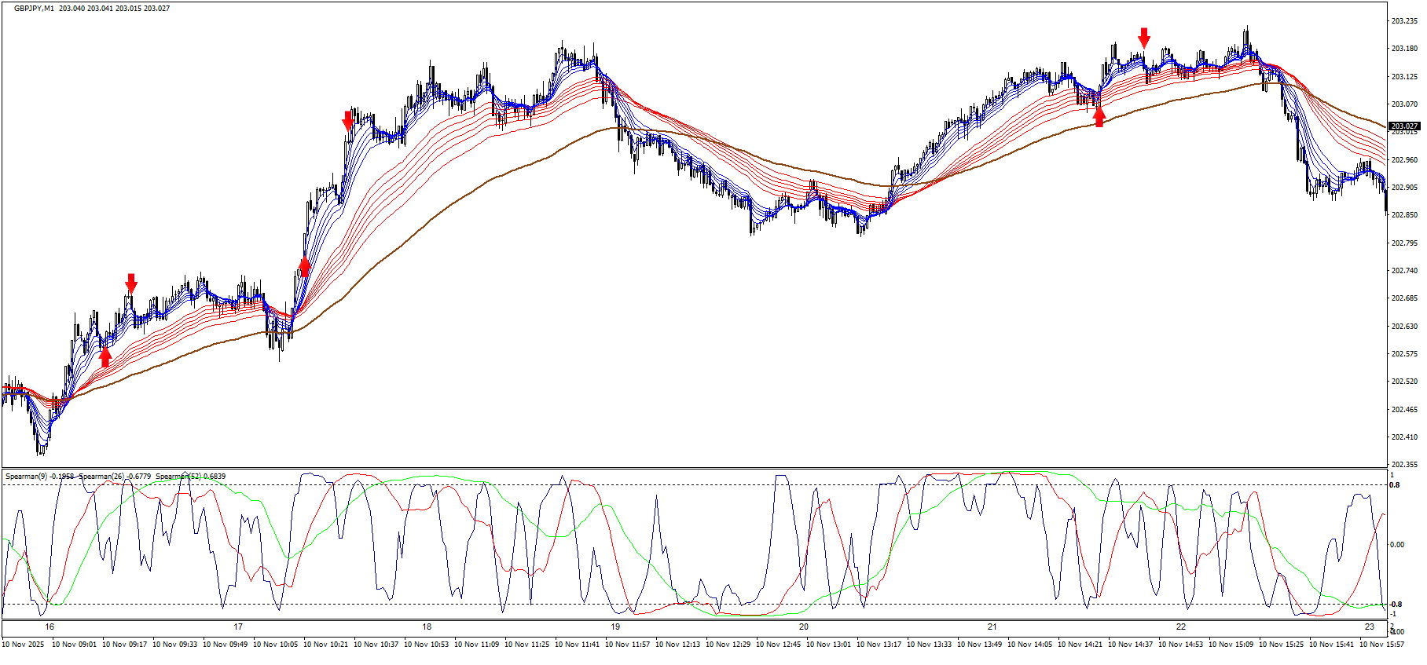Click the leftmost red down arrow signal
The height and width of the screenshot is (665, 1427).
131,283
